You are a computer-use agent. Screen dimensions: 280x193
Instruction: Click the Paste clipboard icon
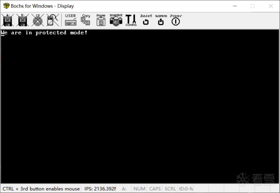point(101,20)
